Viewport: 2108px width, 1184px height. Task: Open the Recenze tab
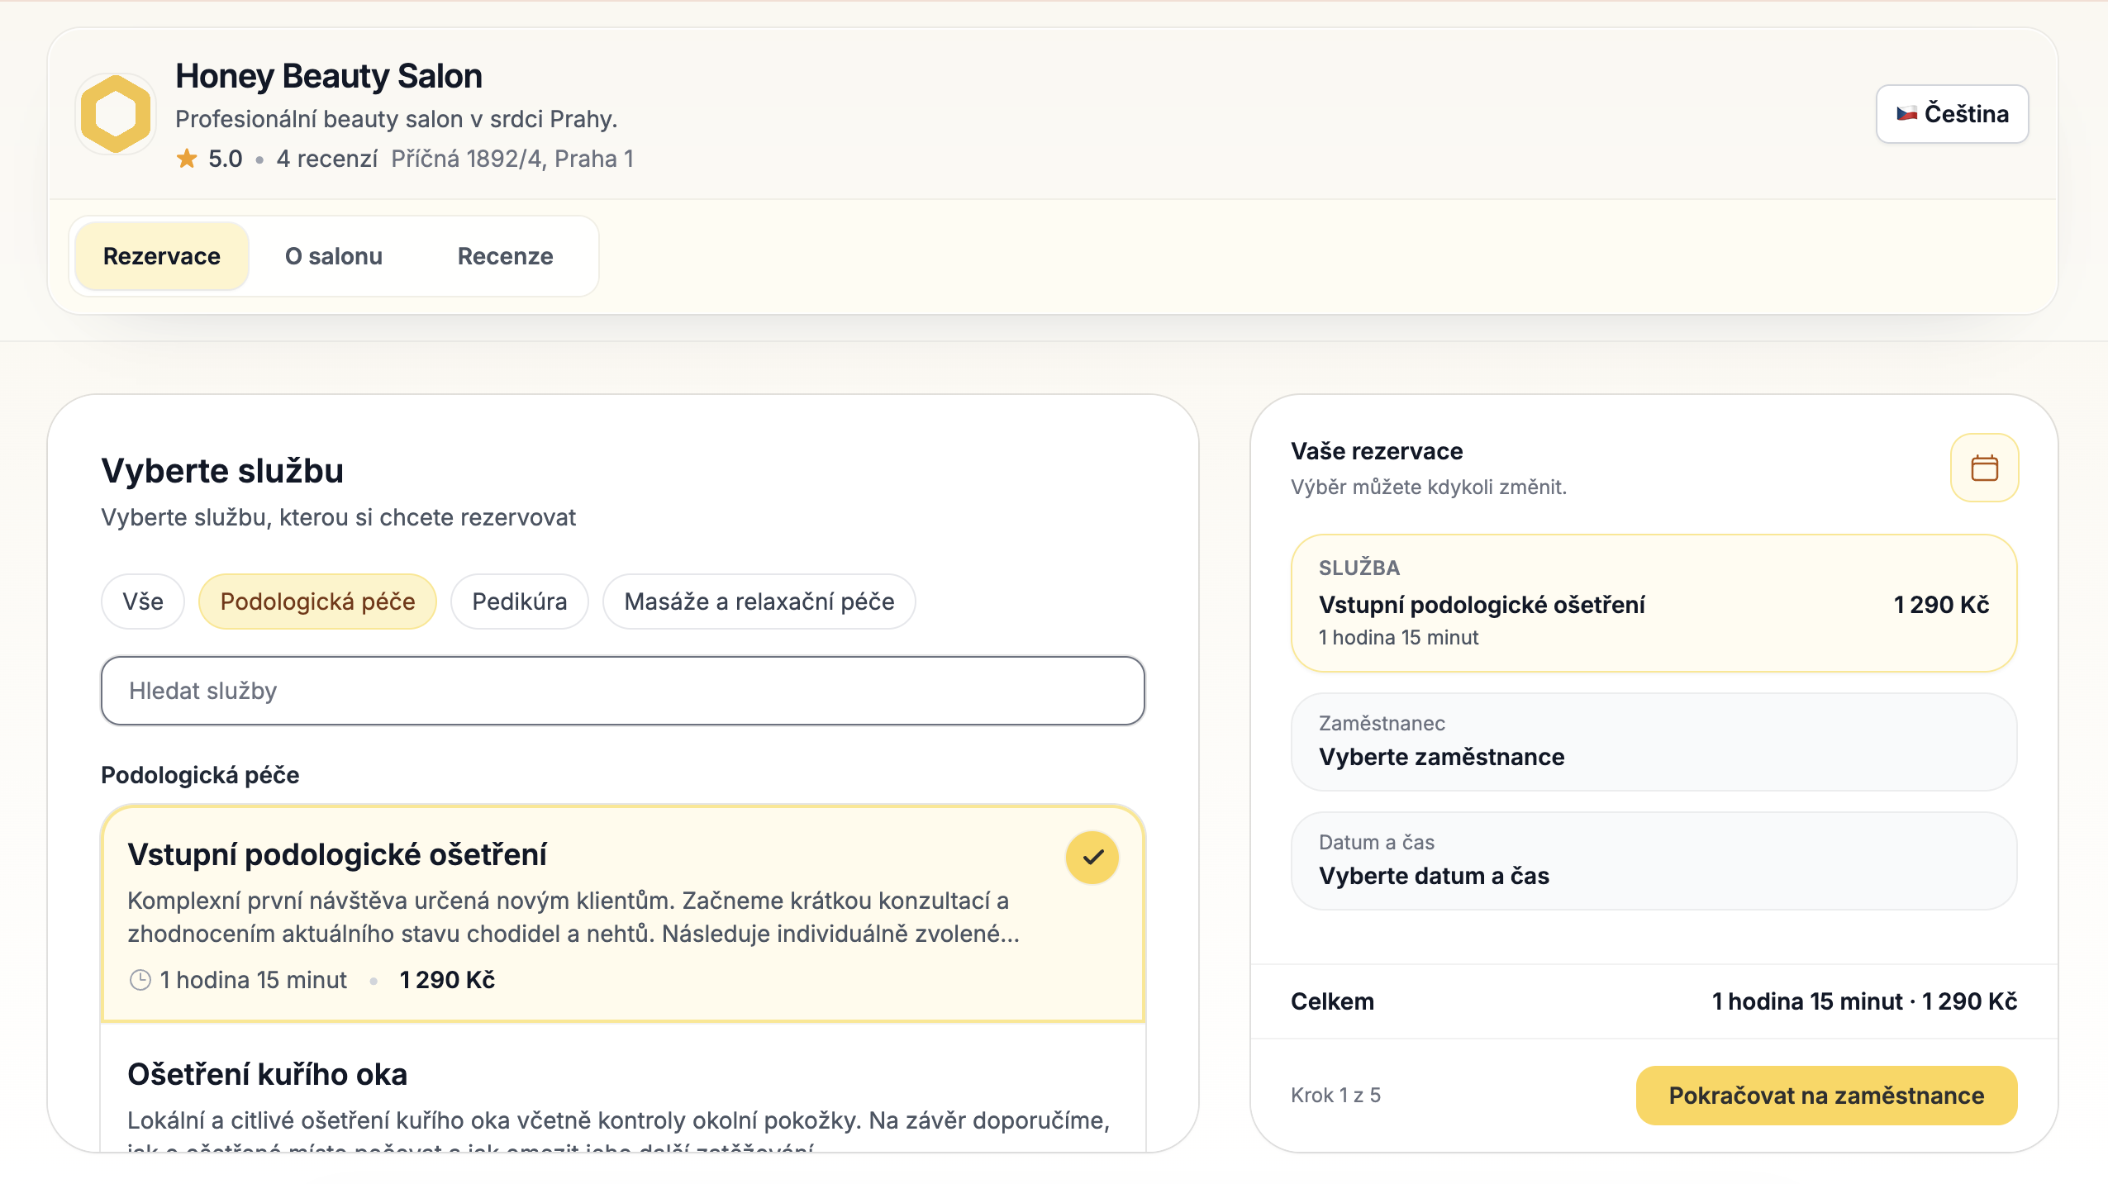pos(506,256)
